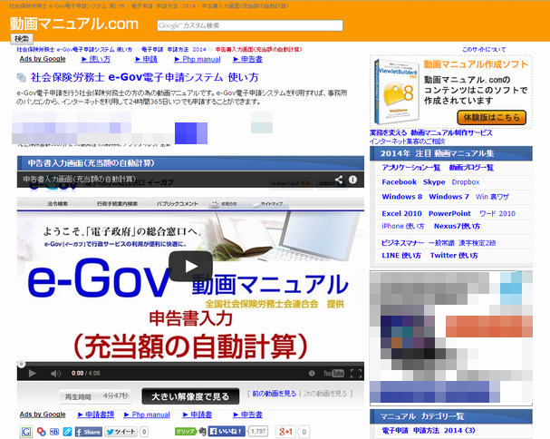Click the bottom 申請書類 ad link
Image resolution: width=550 pixels, height=439 pixels.
[96, 415]
